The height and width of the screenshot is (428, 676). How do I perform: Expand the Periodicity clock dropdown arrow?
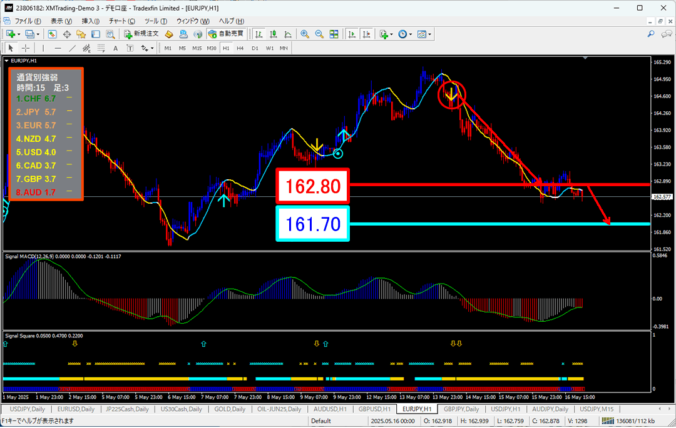coord(411,34)
